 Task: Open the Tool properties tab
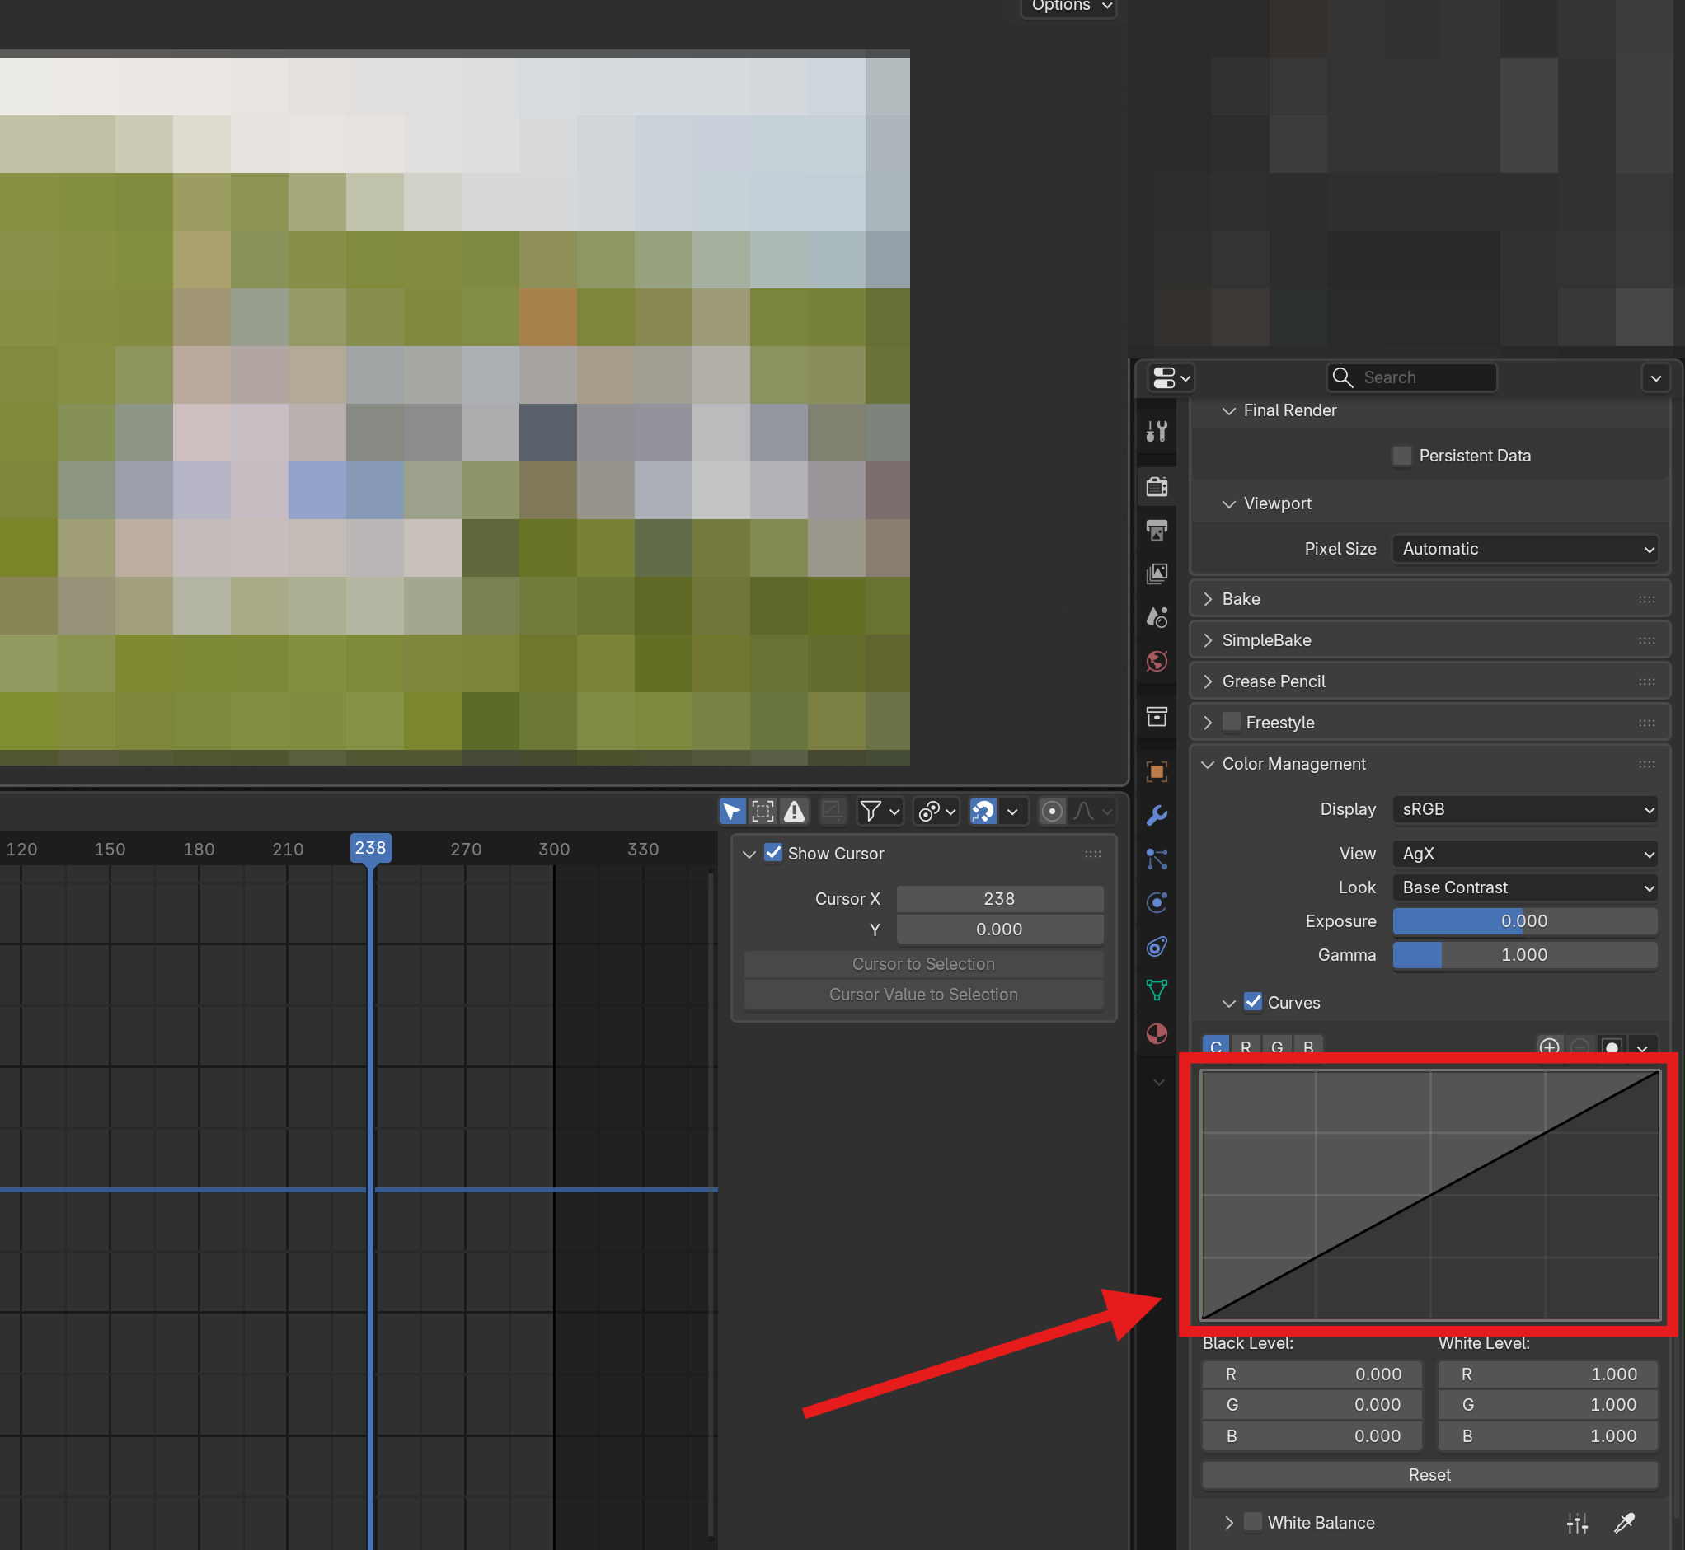point(1157,432)
